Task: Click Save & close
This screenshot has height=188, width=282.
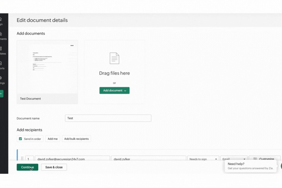Action: (54, 167)
